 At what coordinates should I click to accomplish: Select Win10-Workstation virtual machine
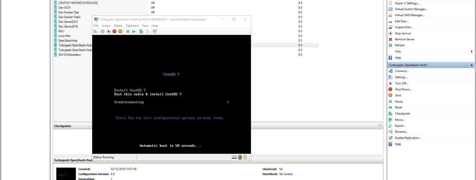[x=70, y=55]
